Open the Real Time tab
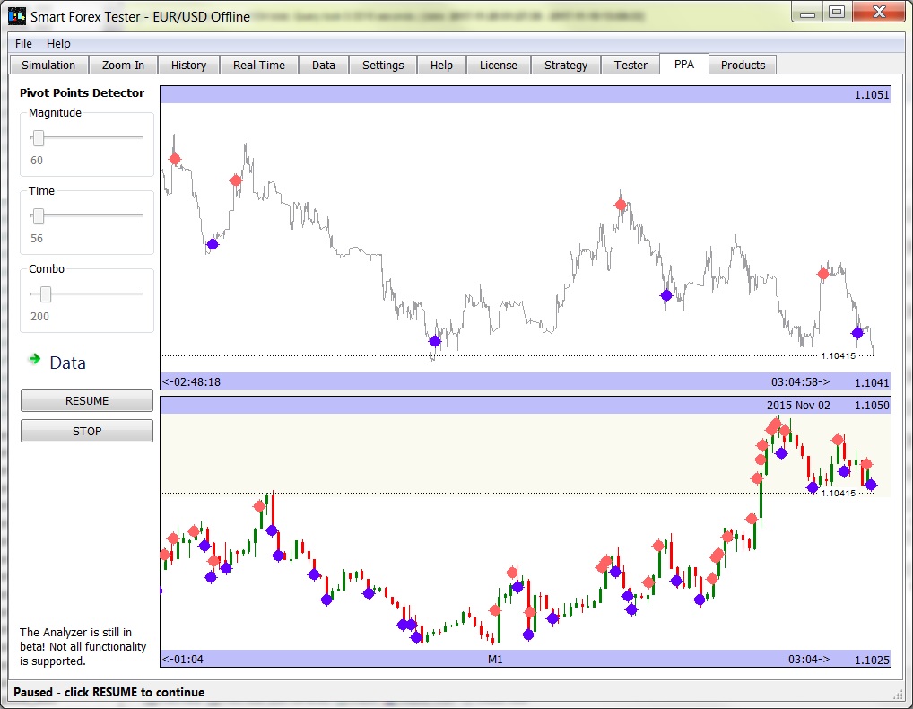Screen dimensions: 913x709 coord(259,66)
